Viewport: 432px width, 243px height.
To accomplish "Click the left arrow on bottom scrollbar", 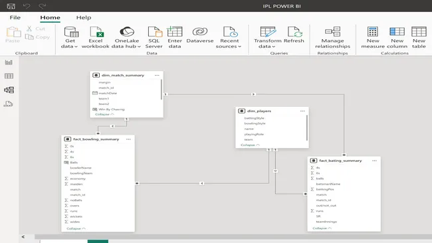I will (23, 236).
